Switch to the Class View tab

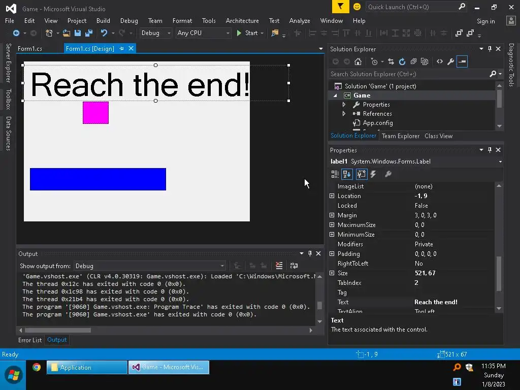click(438, 136)
